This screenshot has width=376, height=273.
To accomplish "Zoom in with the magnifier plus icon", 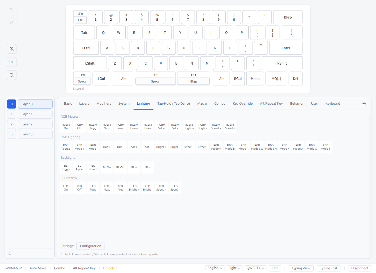I will pyautogui.click(x=12, y=49).
